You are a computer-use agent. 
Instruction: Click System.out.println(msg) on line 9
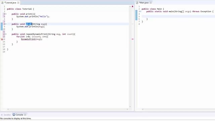tap(31, 27)
